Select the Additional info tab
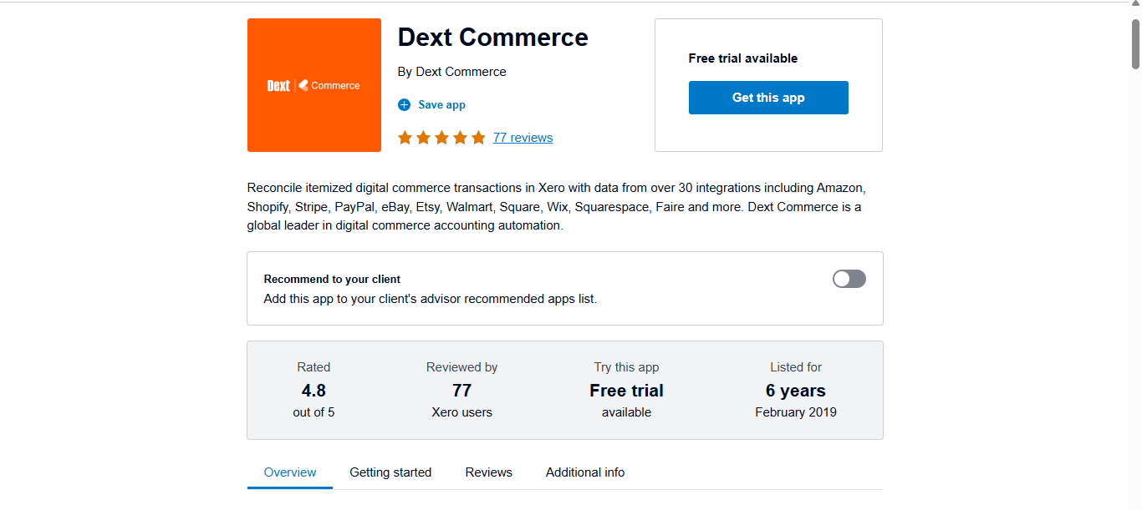 [x=584, y=472]
